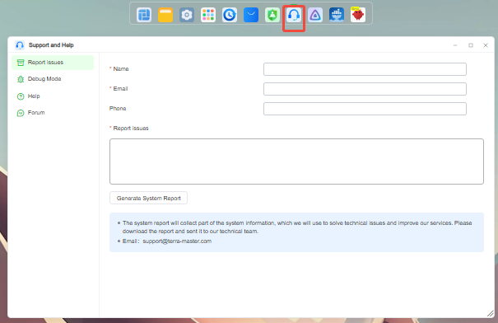Click the "Support and Help" window title text

tap(51, 45)
